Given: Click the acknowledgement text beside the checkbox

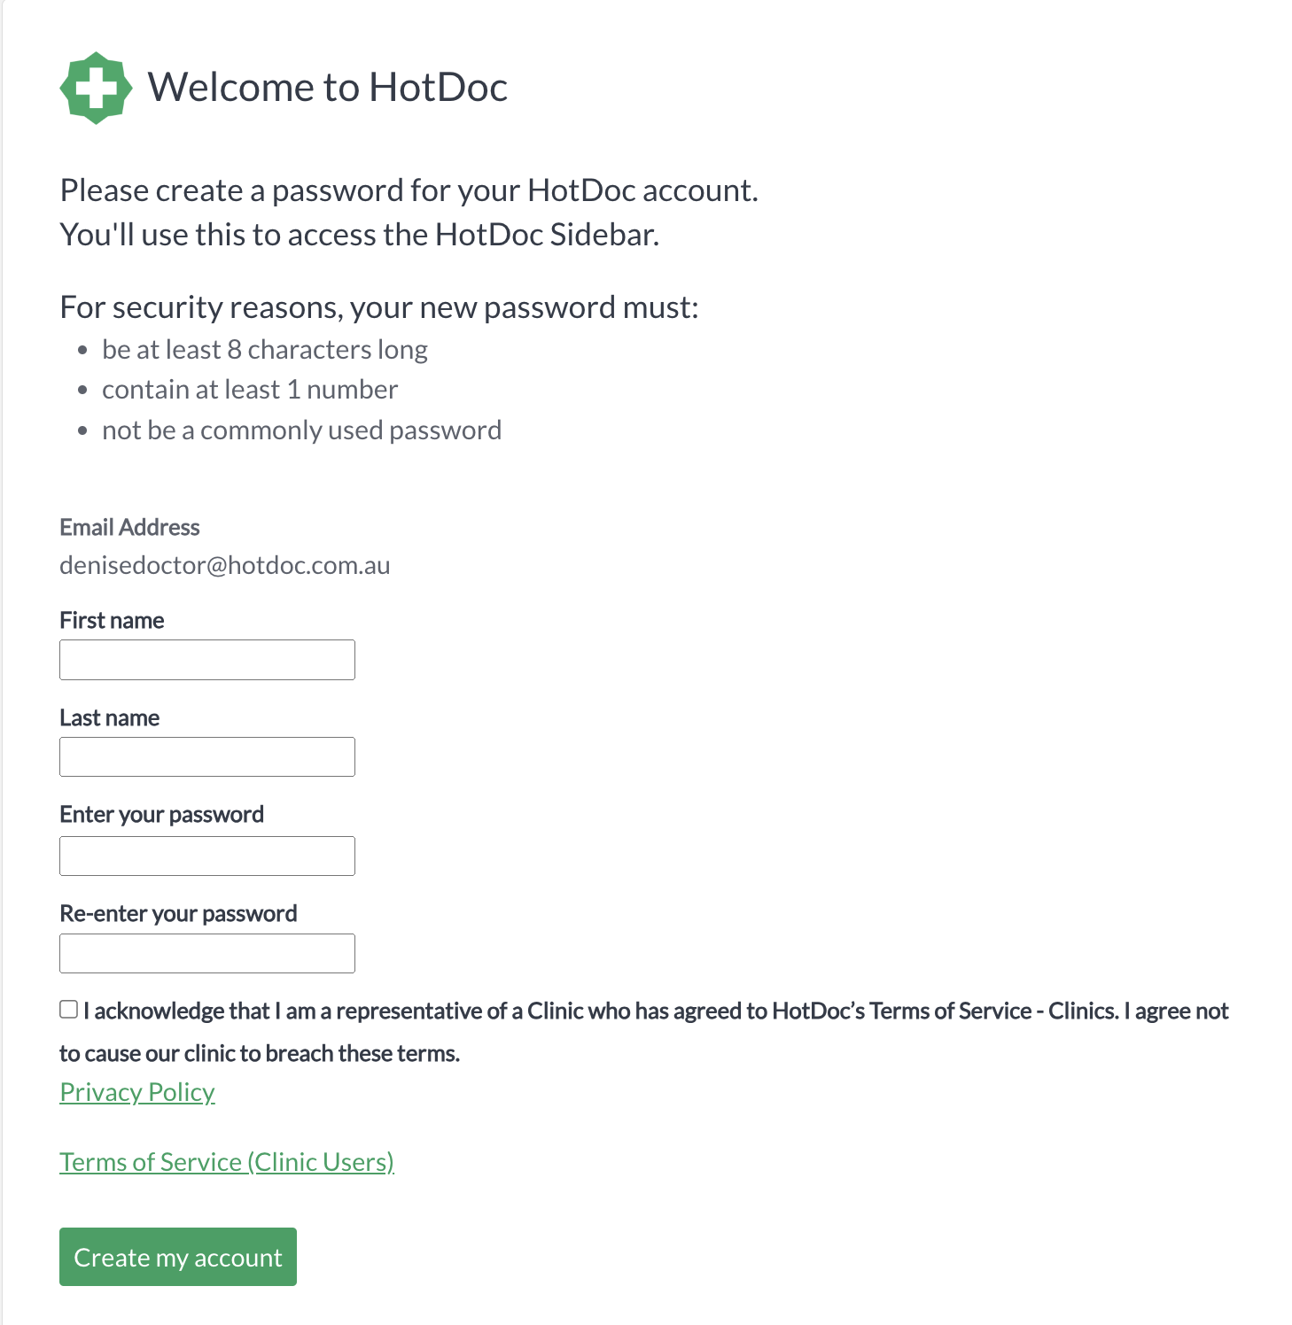Looking at the screenshot, I should (644, 1032).
